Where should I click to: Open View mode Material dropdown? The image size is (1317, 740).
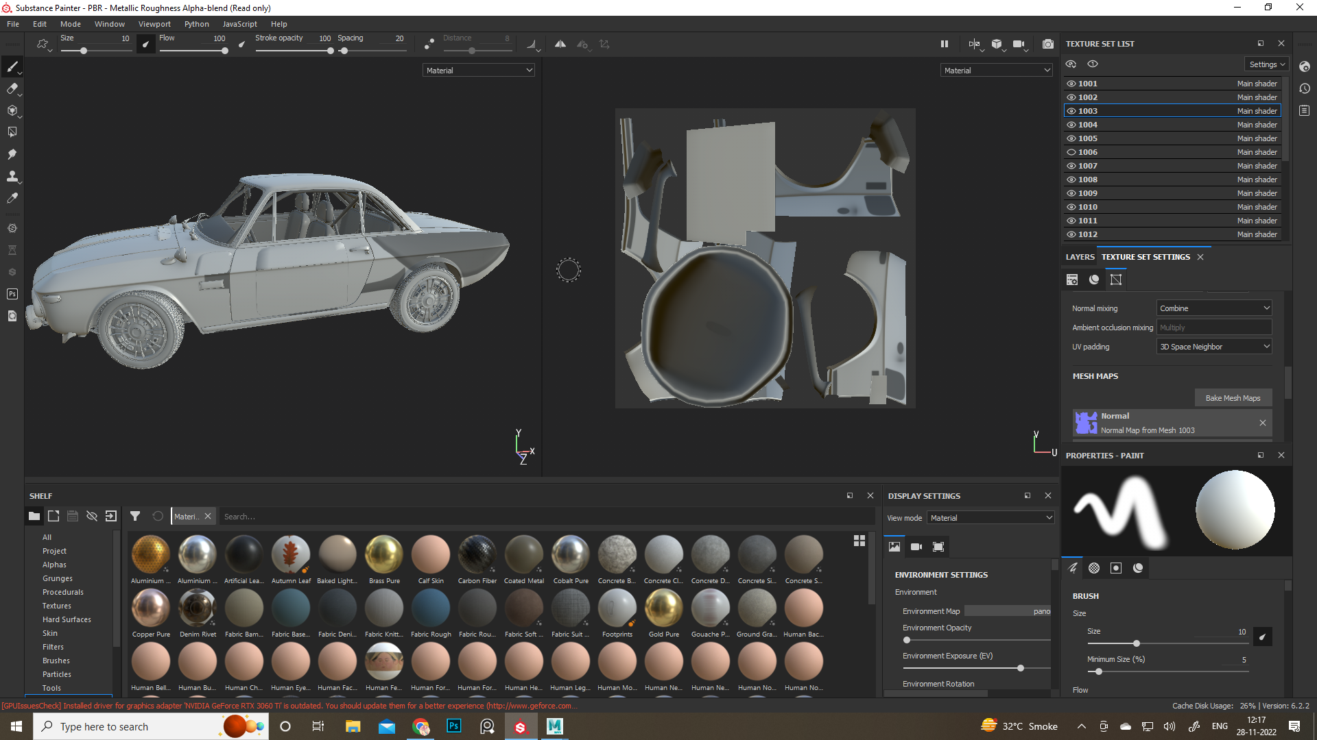pos(990,518)
